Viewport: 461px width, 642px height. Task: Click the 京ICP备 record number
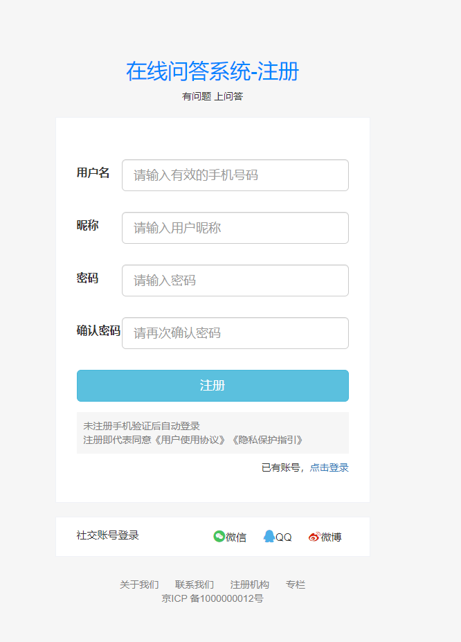pyautogui.click(x=213, y=598)
